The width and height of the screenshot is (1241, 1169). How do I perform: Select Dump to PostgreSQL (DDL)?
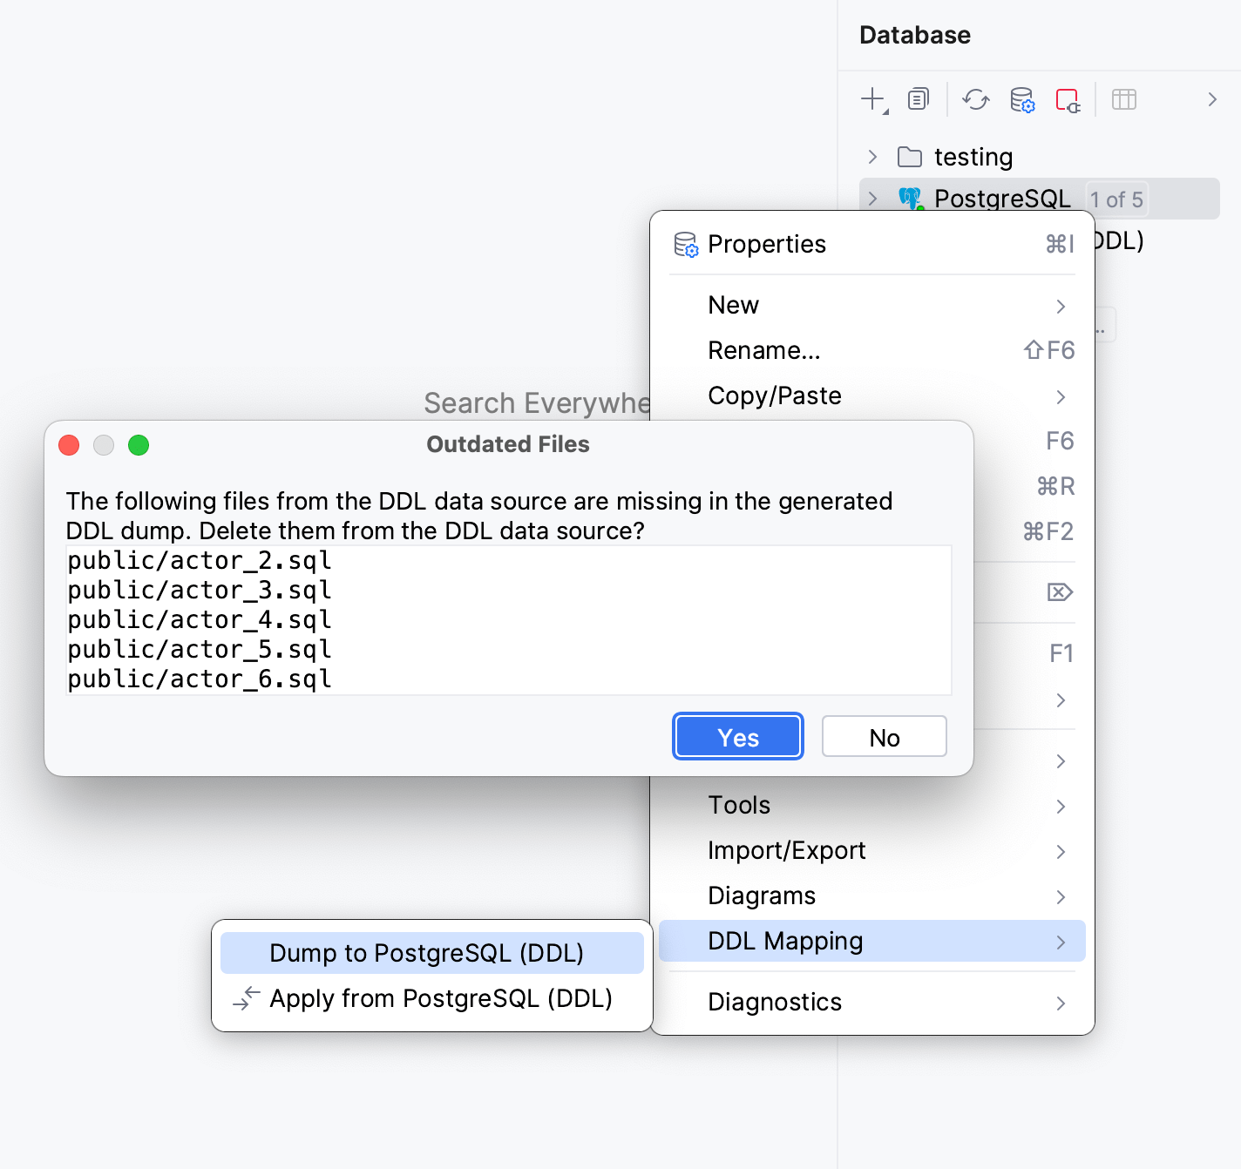click(426, 952)
